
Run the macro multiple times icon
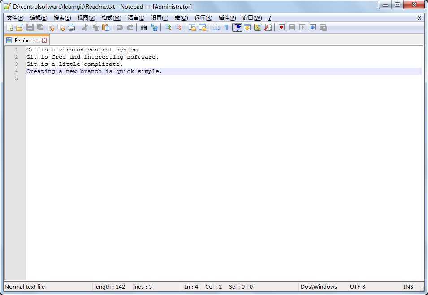312,27
